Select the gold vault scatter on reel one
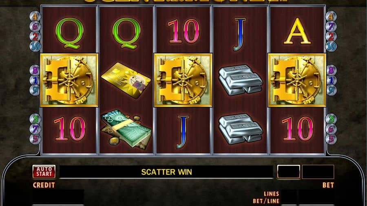This screenshot has width=367, height=206. pyautogui.click(x=69, y=80)
